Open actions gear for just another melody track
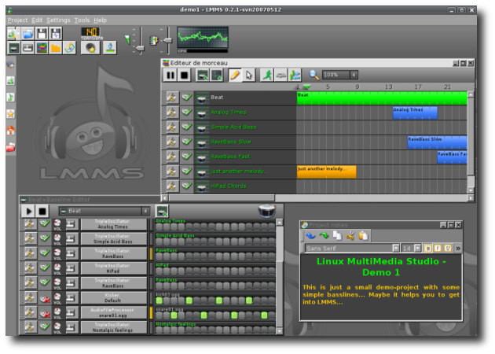495x354 pixels. coord(172,171)
